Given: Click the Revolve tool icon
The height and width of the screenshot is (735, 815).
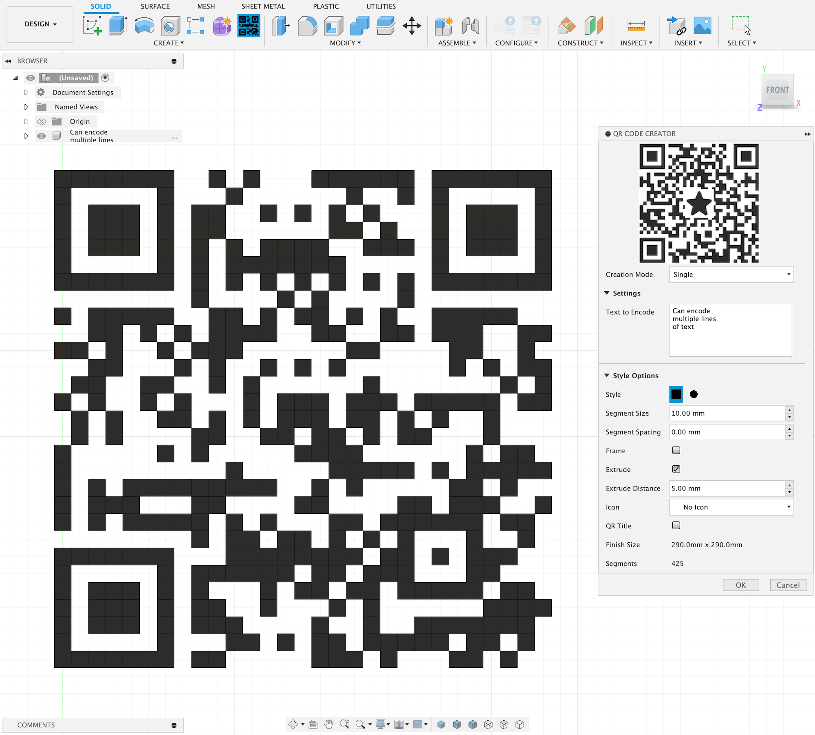Looking at the screenshot, I should (x=144, y=26).
